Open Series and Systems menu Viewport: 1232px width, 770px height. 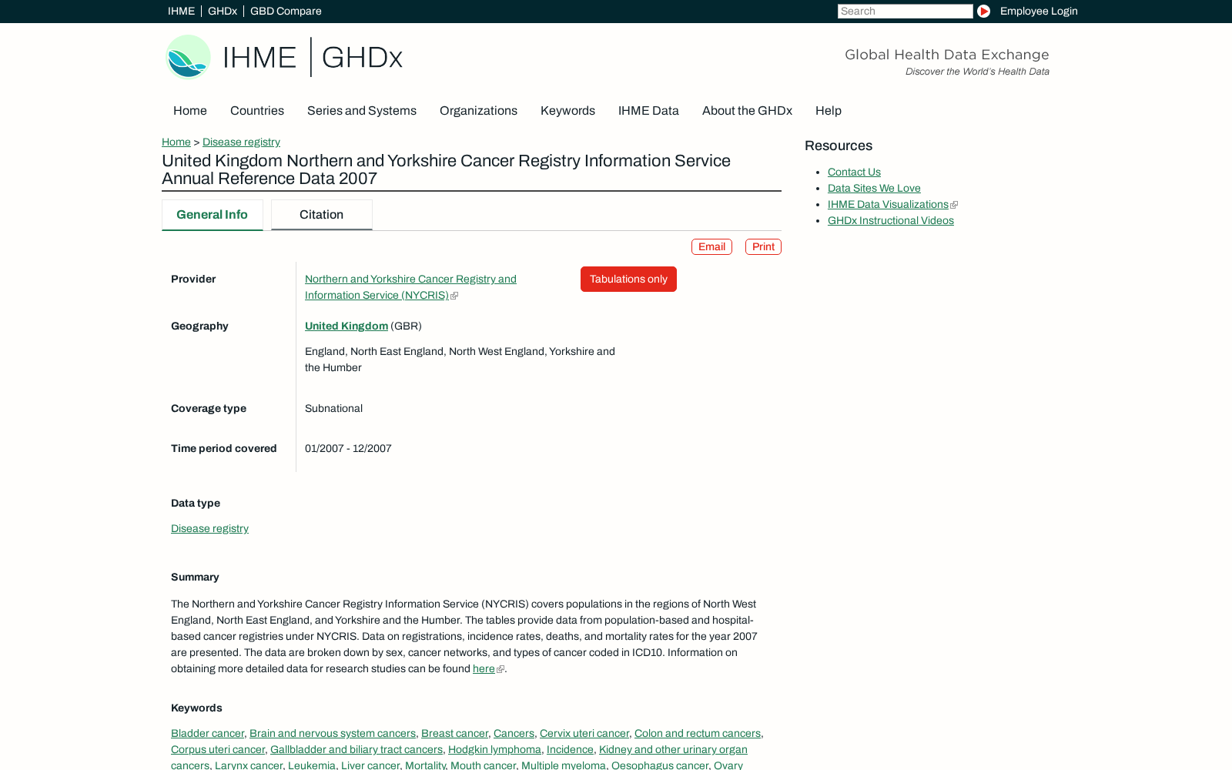(x=362, y=110)
